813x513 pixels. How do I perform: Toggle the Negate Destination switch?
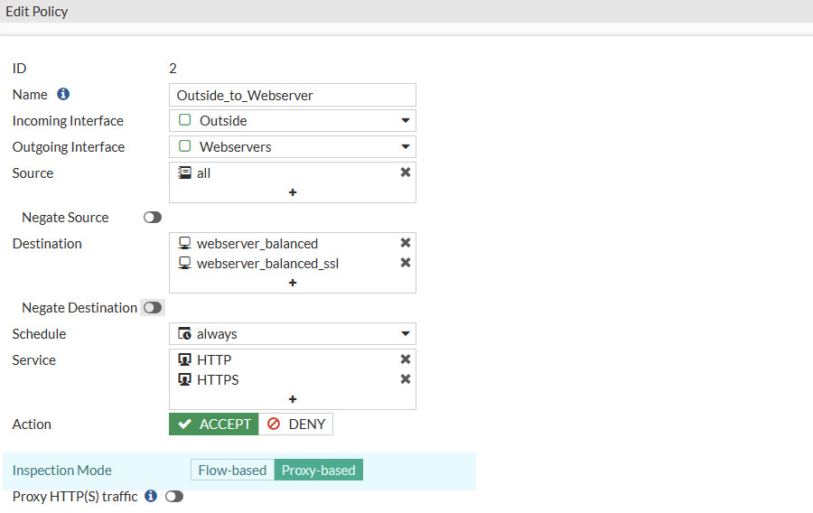click(153, 308)
